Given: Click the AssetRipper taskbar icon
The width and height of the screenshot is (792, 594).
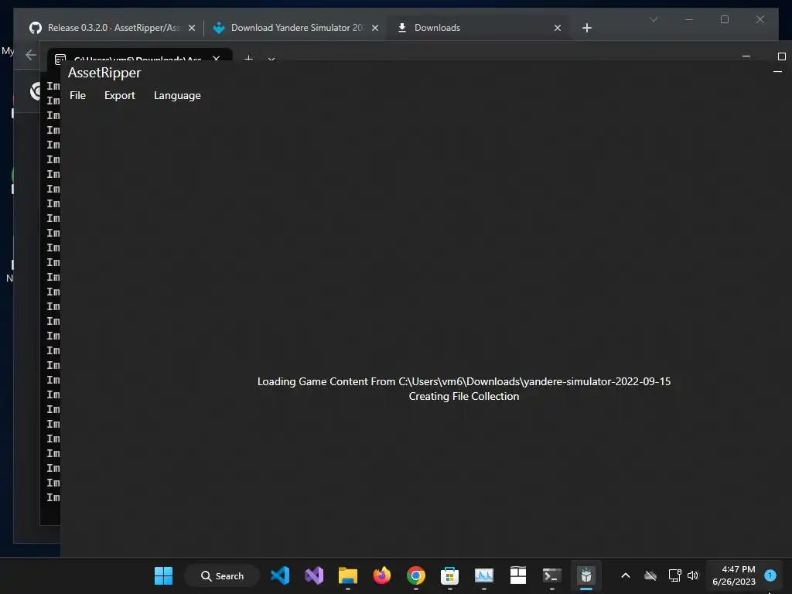Looking at the screenshot, I should (x=586, y=575).
